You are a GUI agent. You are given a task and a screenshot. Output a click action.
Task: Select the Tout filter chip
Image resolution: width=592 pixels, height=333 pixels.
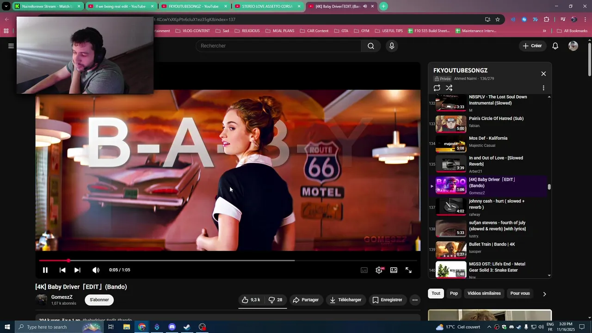pos(436,293)
